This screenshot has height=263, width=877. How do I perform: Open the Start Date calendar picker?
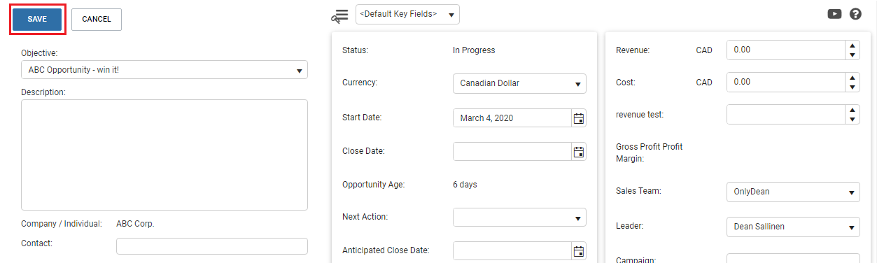579,118
